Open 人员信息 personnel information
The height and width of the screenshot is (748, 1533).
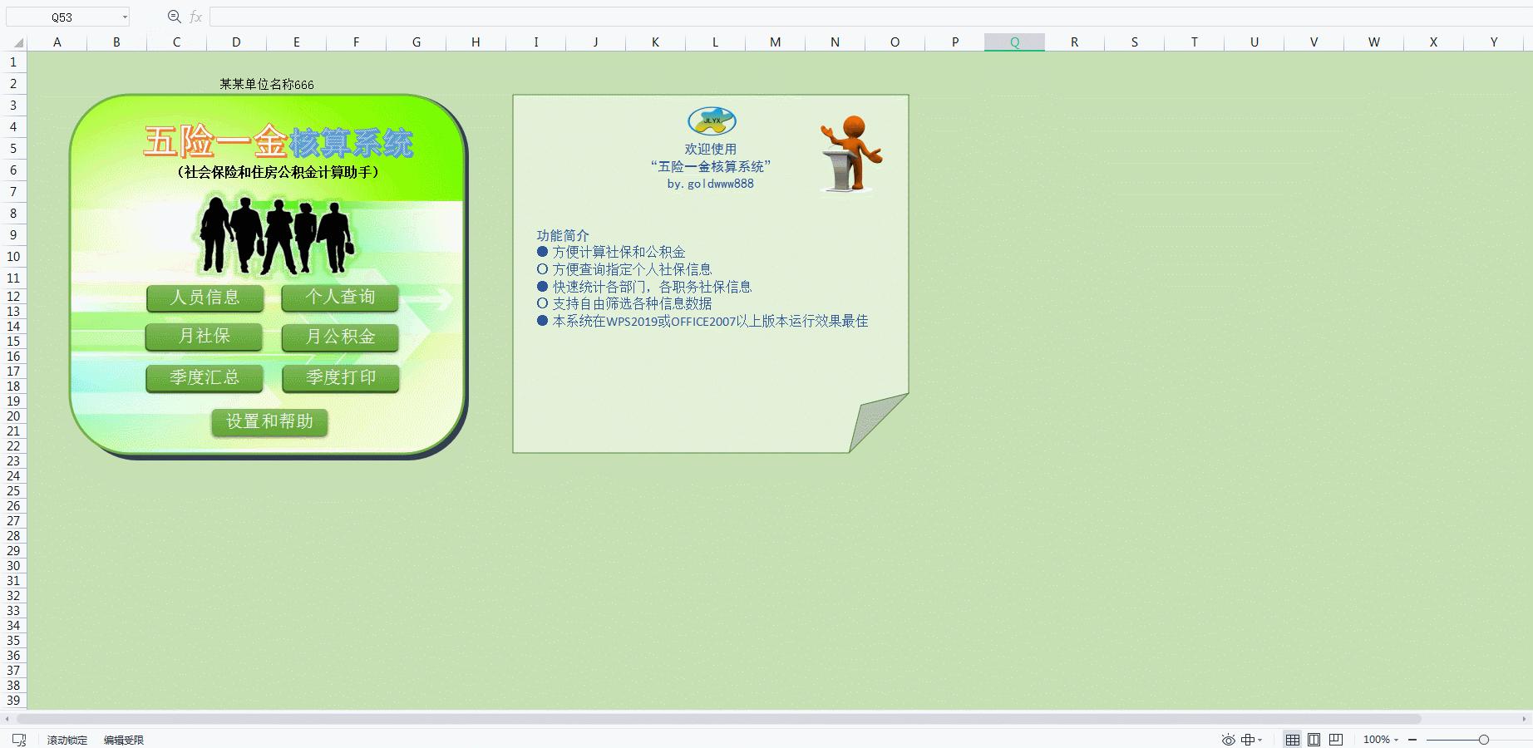[x=205, y=297]
